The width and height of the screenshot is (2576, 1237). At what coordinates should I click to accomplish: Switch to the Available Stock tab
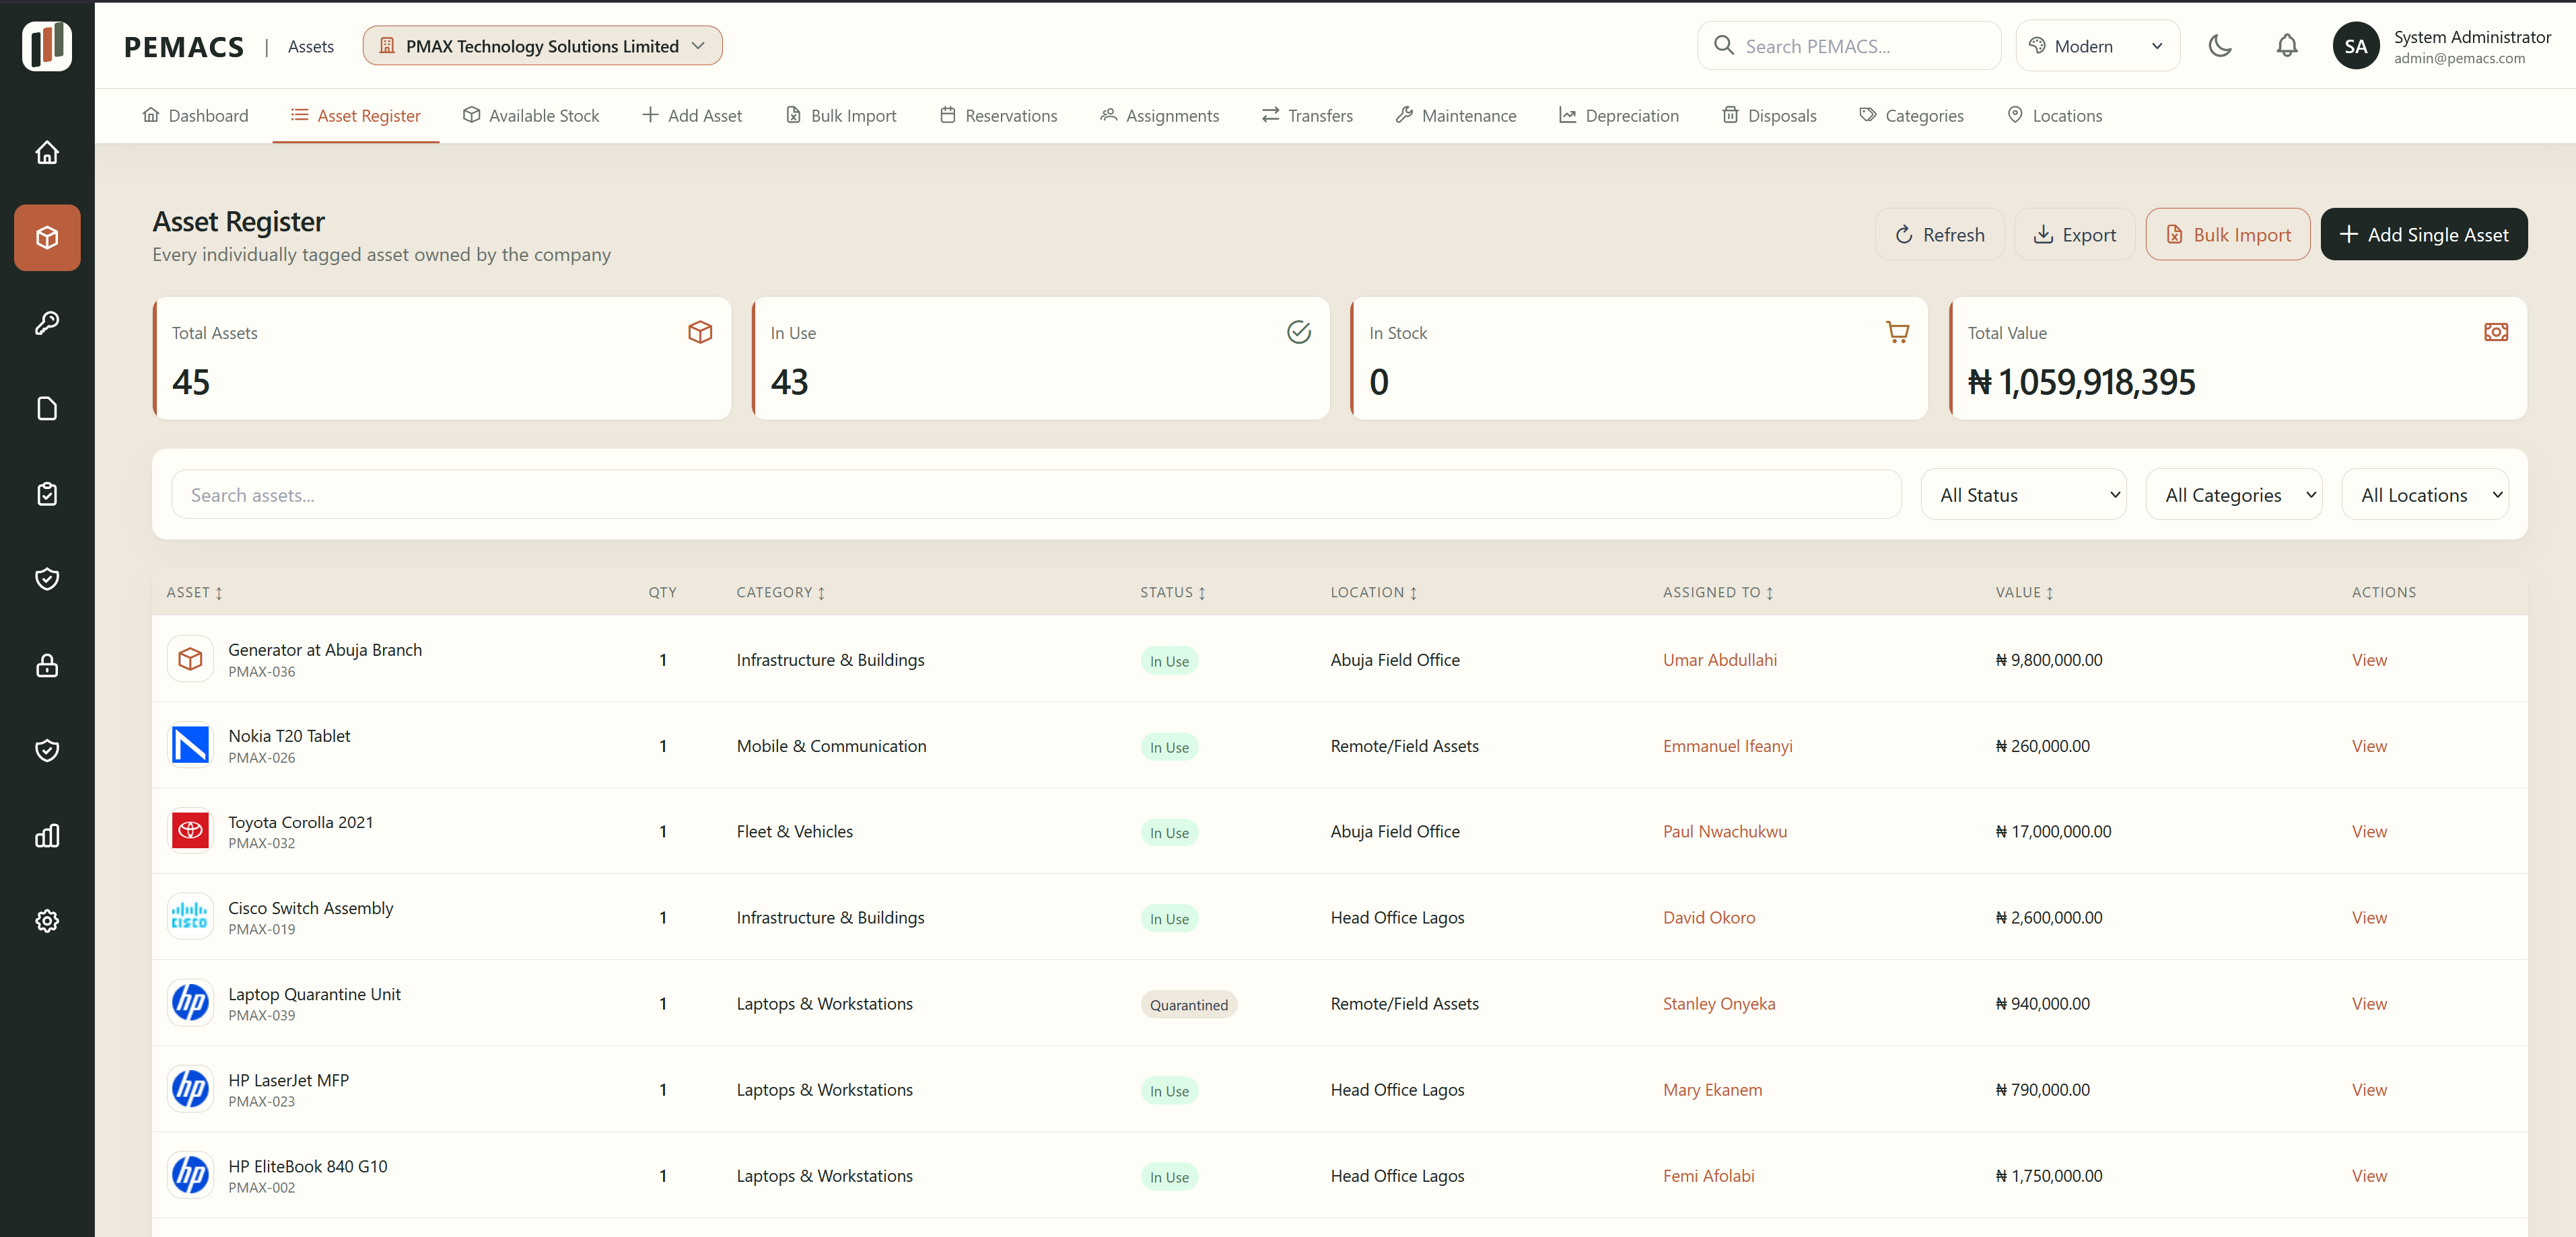[x=530, y=115]
